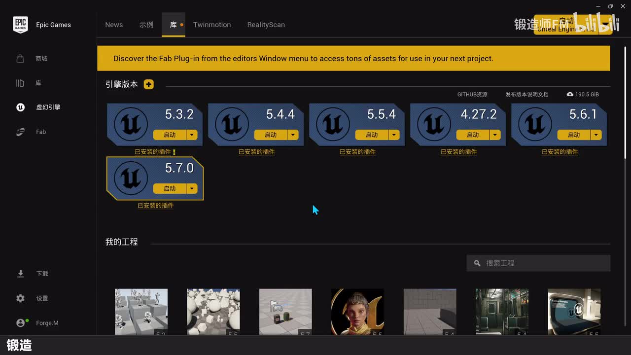Open the library (库) sidebar icon
The width and height of the screenshot is (631, 355).
click(x=20, y=83)
